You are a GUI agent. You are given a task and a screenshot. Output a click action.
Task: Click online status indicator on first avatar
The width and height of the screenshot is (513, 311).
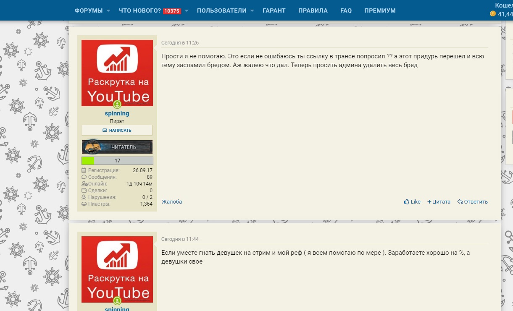[x=117, y=104]
